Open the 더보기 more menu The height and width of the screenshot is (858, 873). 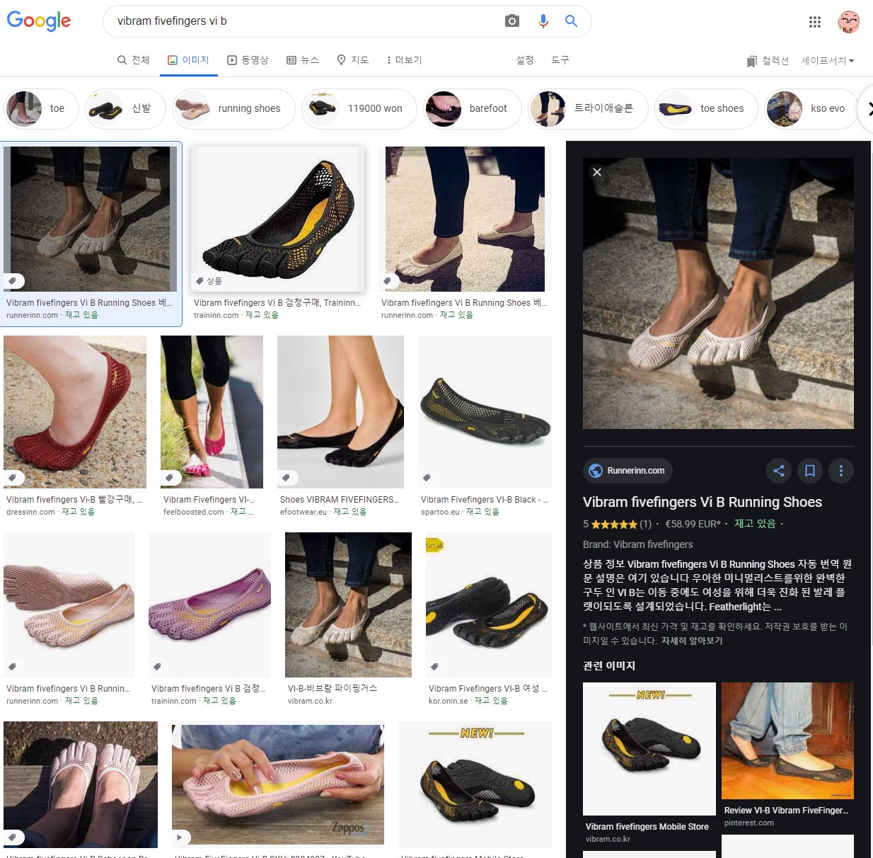pos(404,60)
